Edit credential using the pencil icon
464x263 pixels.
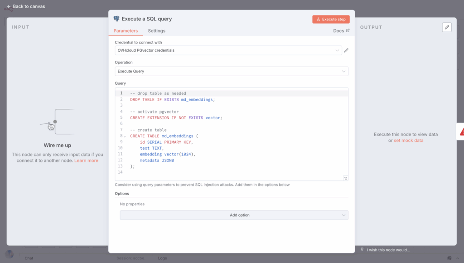point(346,50)
